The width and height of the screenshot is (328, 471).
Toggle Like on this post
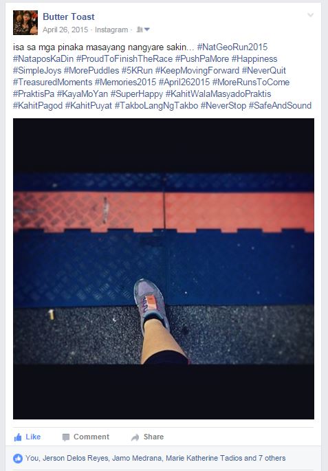point(28,437)
